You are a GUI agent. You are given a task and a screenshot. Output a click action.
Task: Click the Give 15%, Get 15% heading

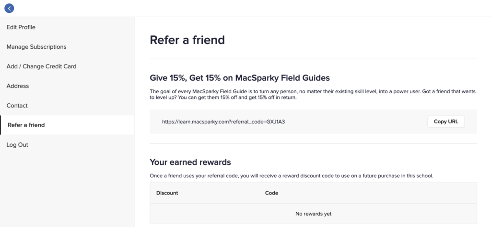240,78
